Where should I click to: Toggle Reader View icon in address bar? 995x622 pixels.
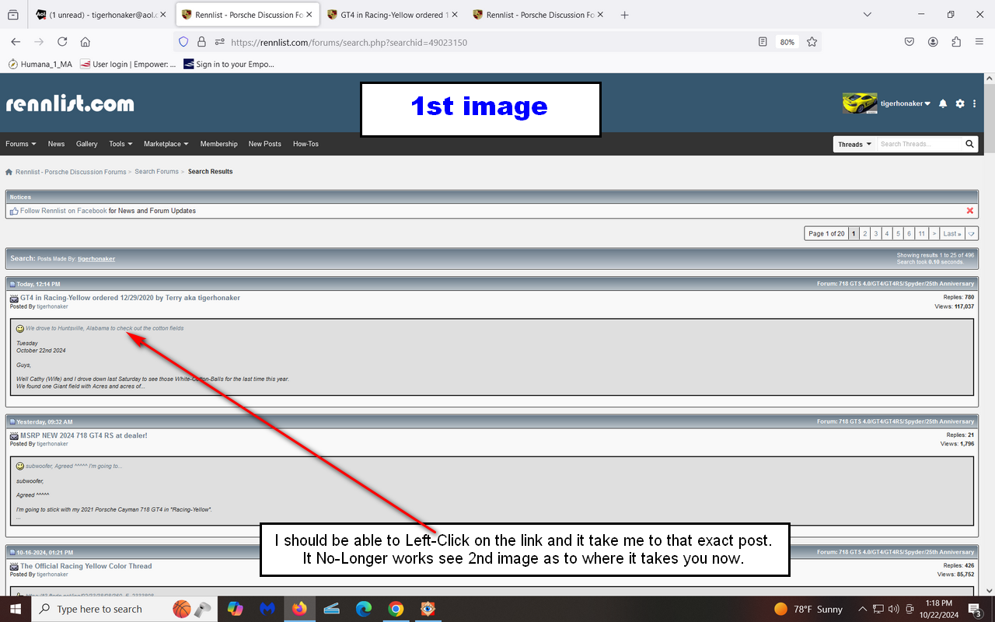pyautogui.click(x=763, y=42)
